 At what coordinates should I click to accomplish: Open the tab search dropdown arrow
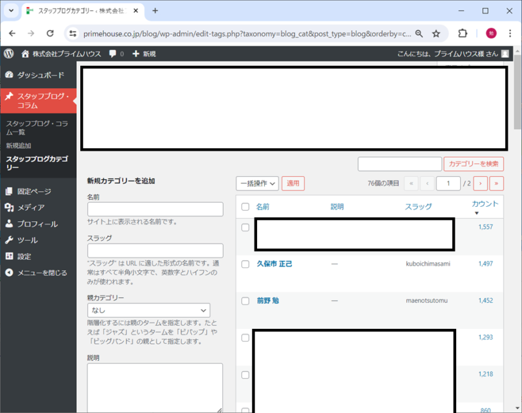point(11,10)
